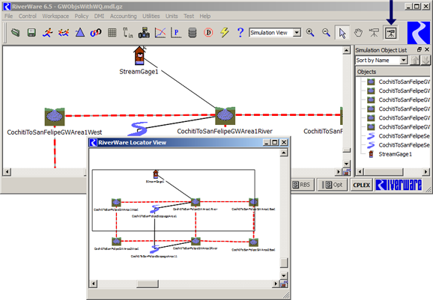The width and height of the screenshot is (433, 300).
Task: Open the Workspace menu
Action: coord(55,16)
